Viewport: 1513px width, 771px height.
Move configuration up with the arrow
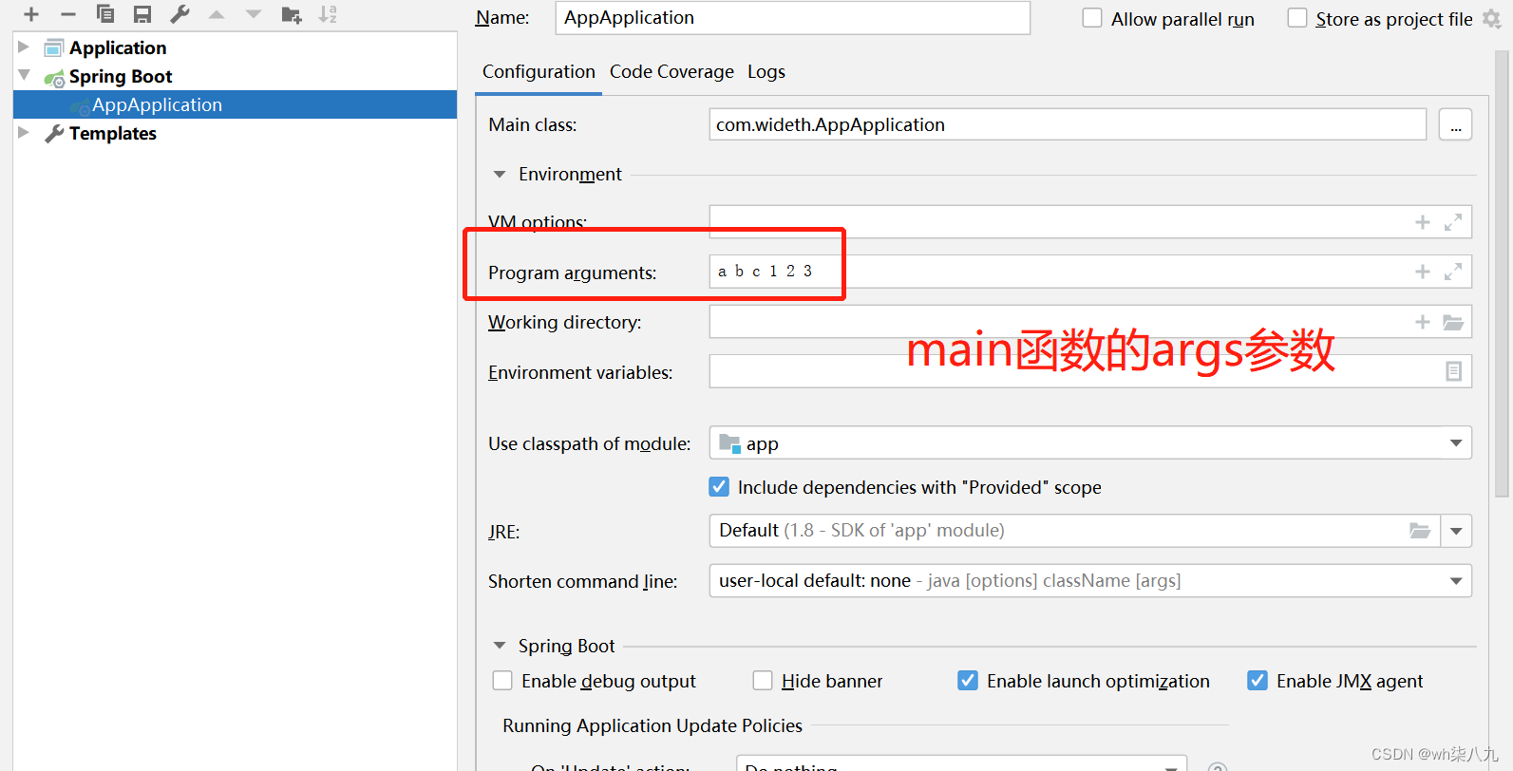217,14
